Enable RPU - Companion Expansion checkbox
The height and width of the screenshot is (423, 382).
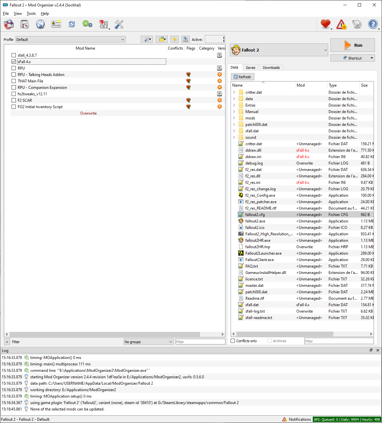(x=14, y=88)
